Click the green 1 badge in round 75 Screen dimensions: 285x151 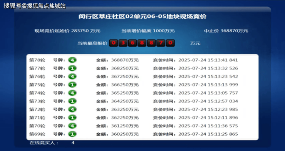coord(72,85)
